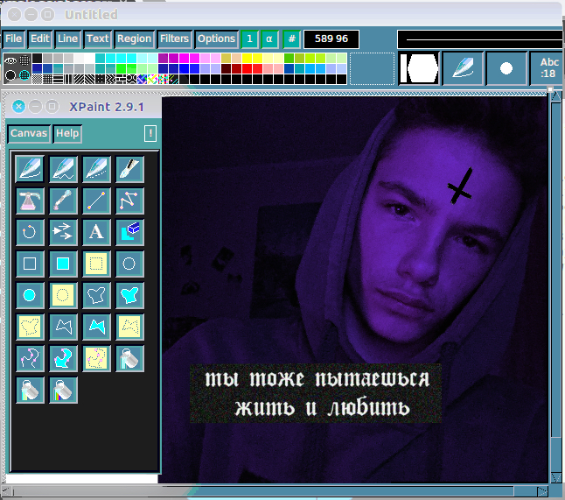Viewport: 565px width, 500px height.
Task: Pick the pure red color swatch
Action: (247, 68)
